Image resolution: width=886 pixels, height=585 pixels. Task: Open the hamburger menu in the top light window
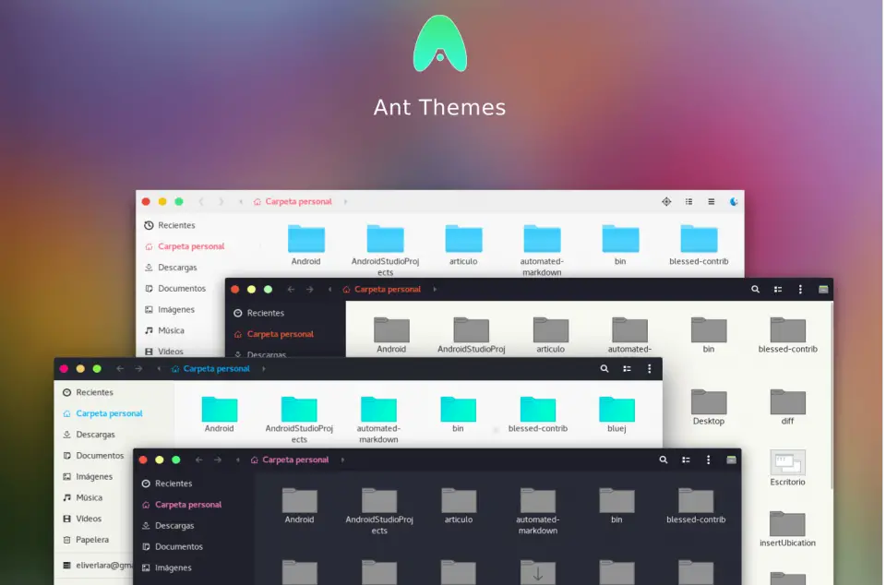[x=711, y=200]
